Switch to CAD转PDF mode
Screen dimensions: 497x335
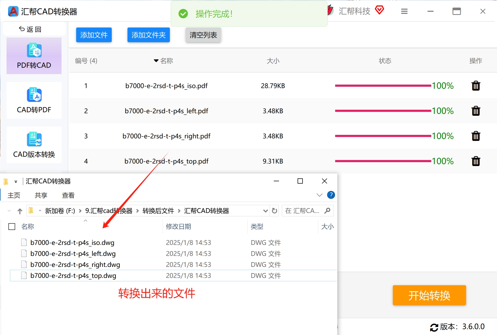tap(34, 100)
